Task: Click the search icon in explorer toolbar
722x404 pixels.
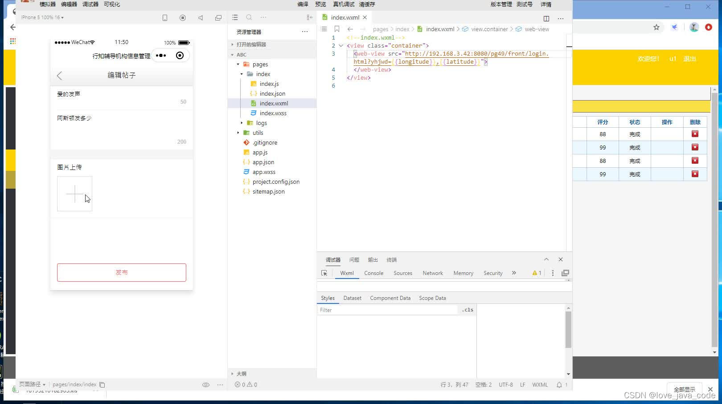Action: coord(249,17)
